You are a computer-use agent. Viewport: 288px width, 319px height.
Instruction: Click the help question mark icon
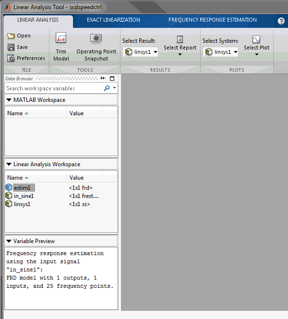[x=281, y=21]
